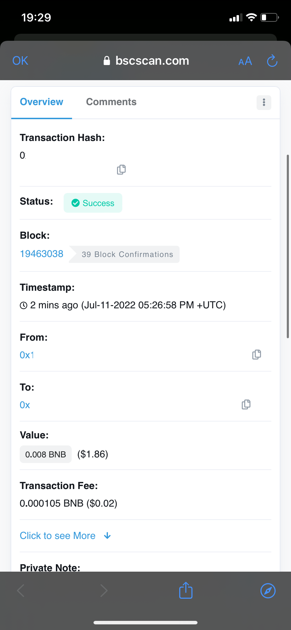Go forward with the right chevron
Screen dimensions: 291x630
(104, 591)
